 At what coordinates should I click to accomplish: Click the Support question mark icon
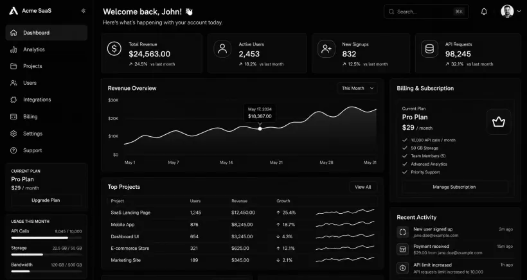[13, 150]
